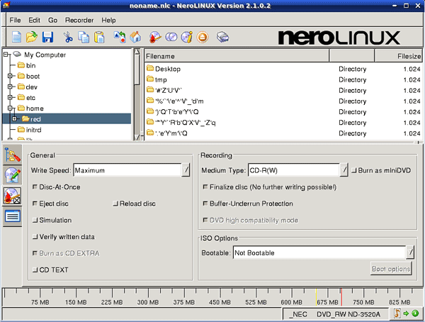Click the New compilation document icon

pyautogui.click(x=16, y=37)
